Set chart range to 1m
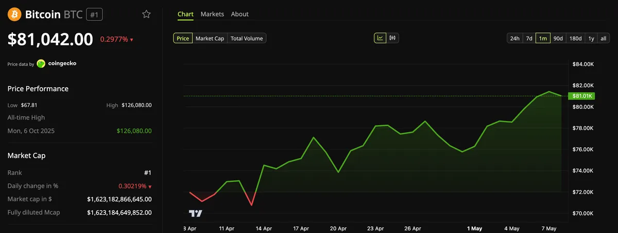The width and height of the screenshot is (618, 233). 543,38
